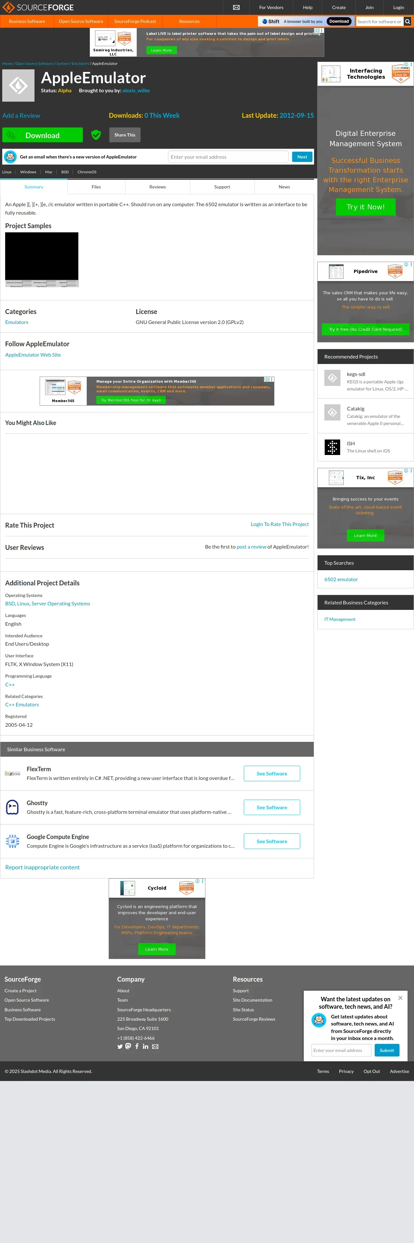
Task: Open the Login header link
Action: tap(399, 7)
